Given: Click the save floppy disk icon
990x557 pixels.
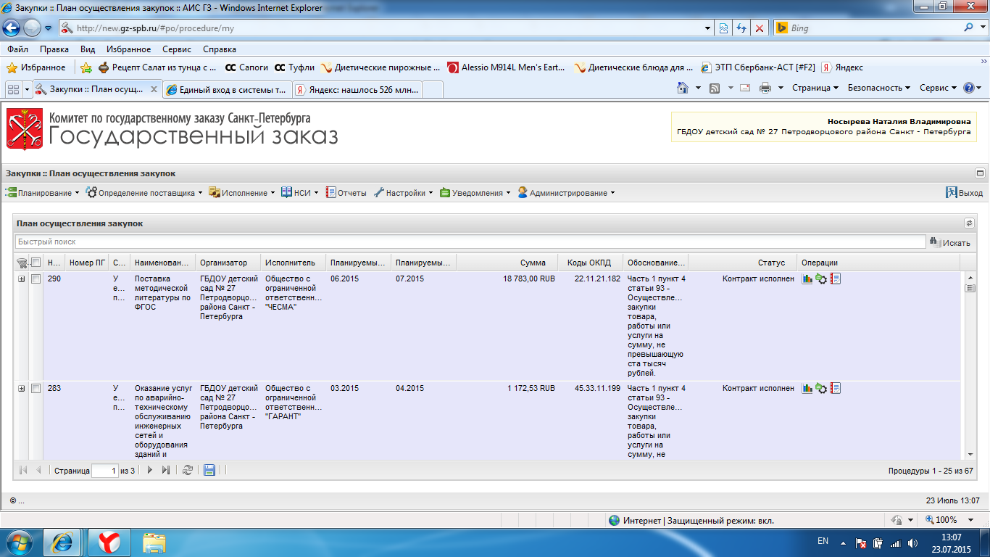Looking at the screenshot, I should pos(209,470).
